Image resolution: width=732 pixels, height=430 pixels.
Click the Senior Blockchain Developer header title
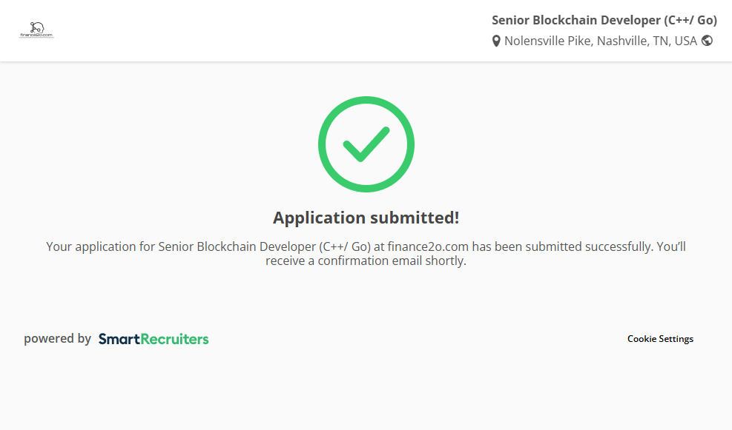tap(576, 20)
